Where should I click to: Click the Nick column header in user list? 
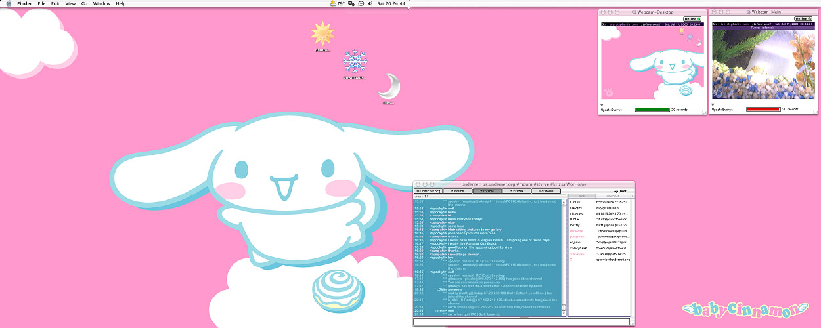point(581,196)
